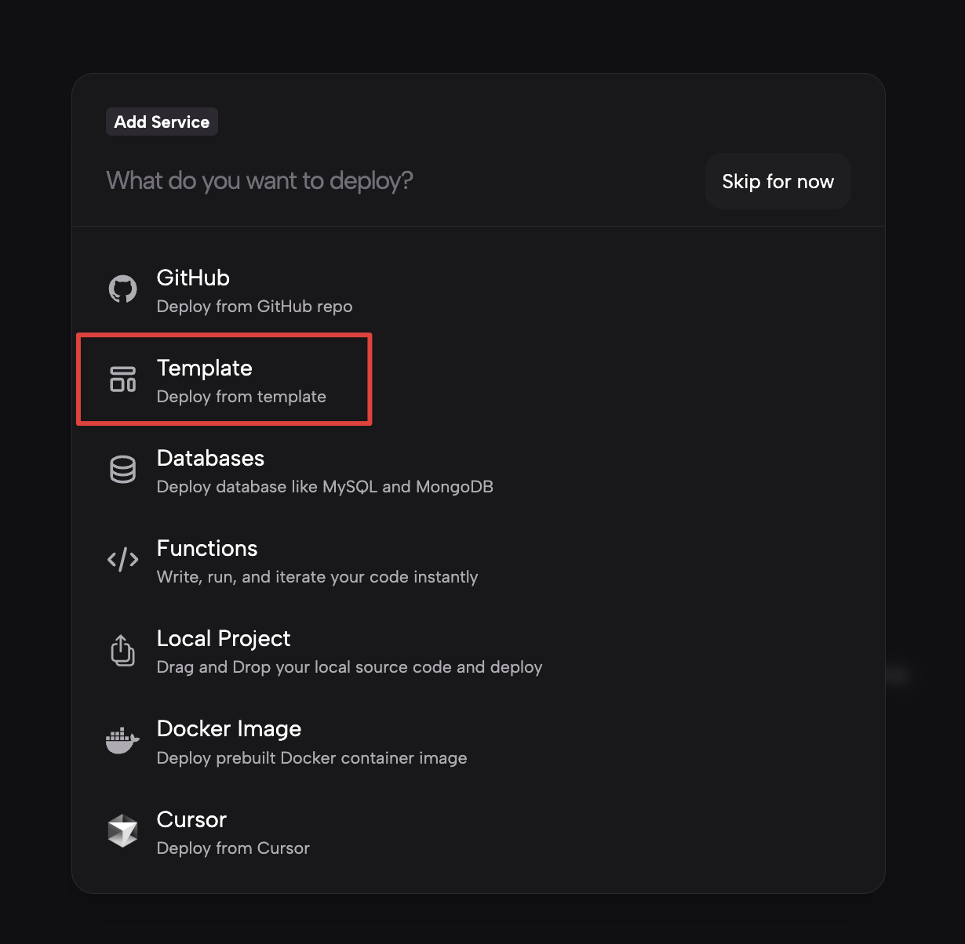The height and width of the screenshot is (944, 965).
Task: Click 'Drag and Drop your local source code' text
Action: pyautogui.click(x=349, y=667)
